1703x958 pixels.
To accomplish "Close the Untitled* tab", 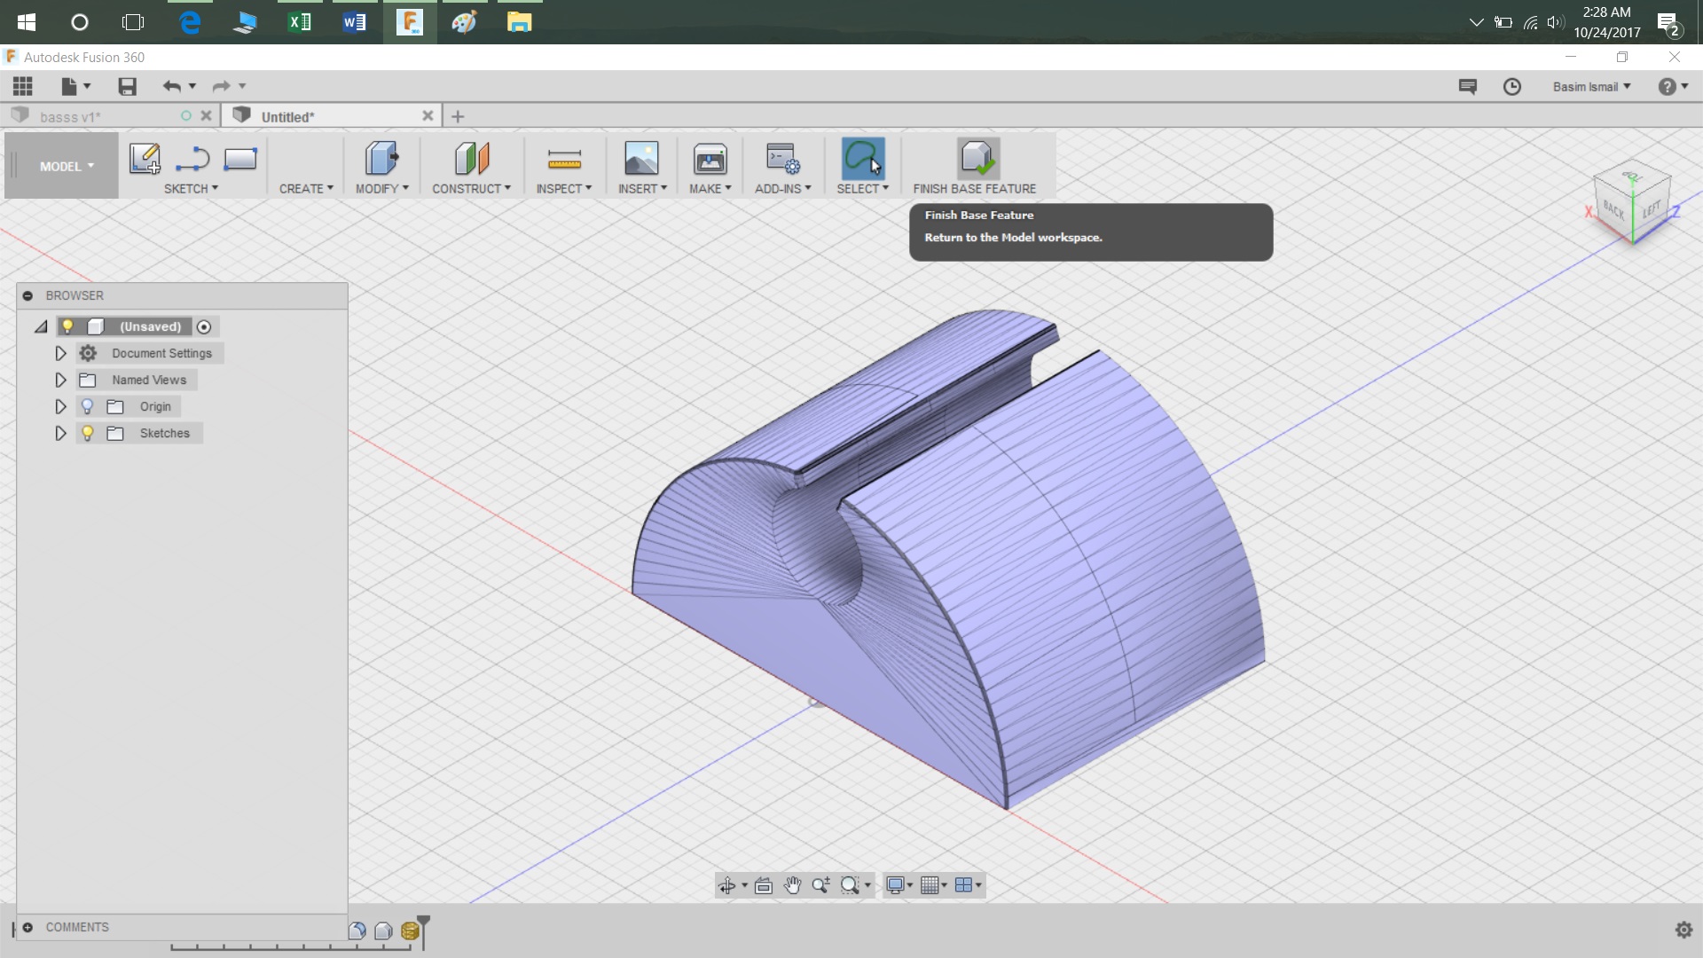I will 428,116.
